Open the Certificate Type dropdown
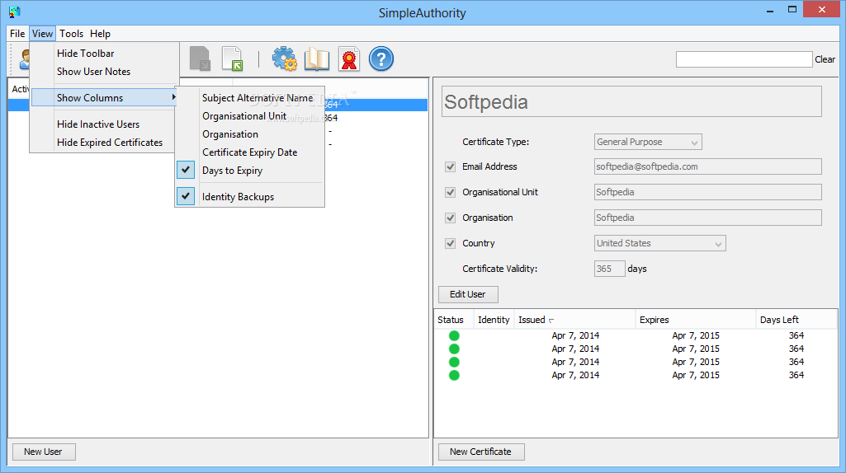 (x=648, y=142)
